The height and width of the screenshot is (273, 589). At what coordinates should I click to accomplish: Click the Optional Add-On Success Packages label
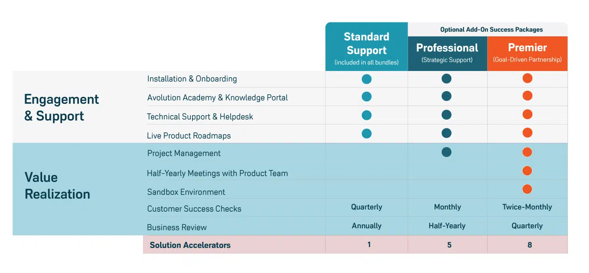491,30
